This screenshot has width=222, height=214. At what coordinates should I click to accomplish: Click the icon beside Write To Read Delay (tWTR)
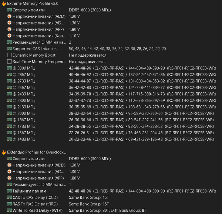click(9, 210)
